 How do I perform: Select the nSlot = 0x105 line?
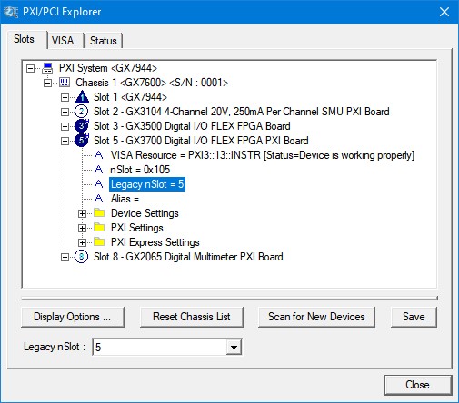140,170
